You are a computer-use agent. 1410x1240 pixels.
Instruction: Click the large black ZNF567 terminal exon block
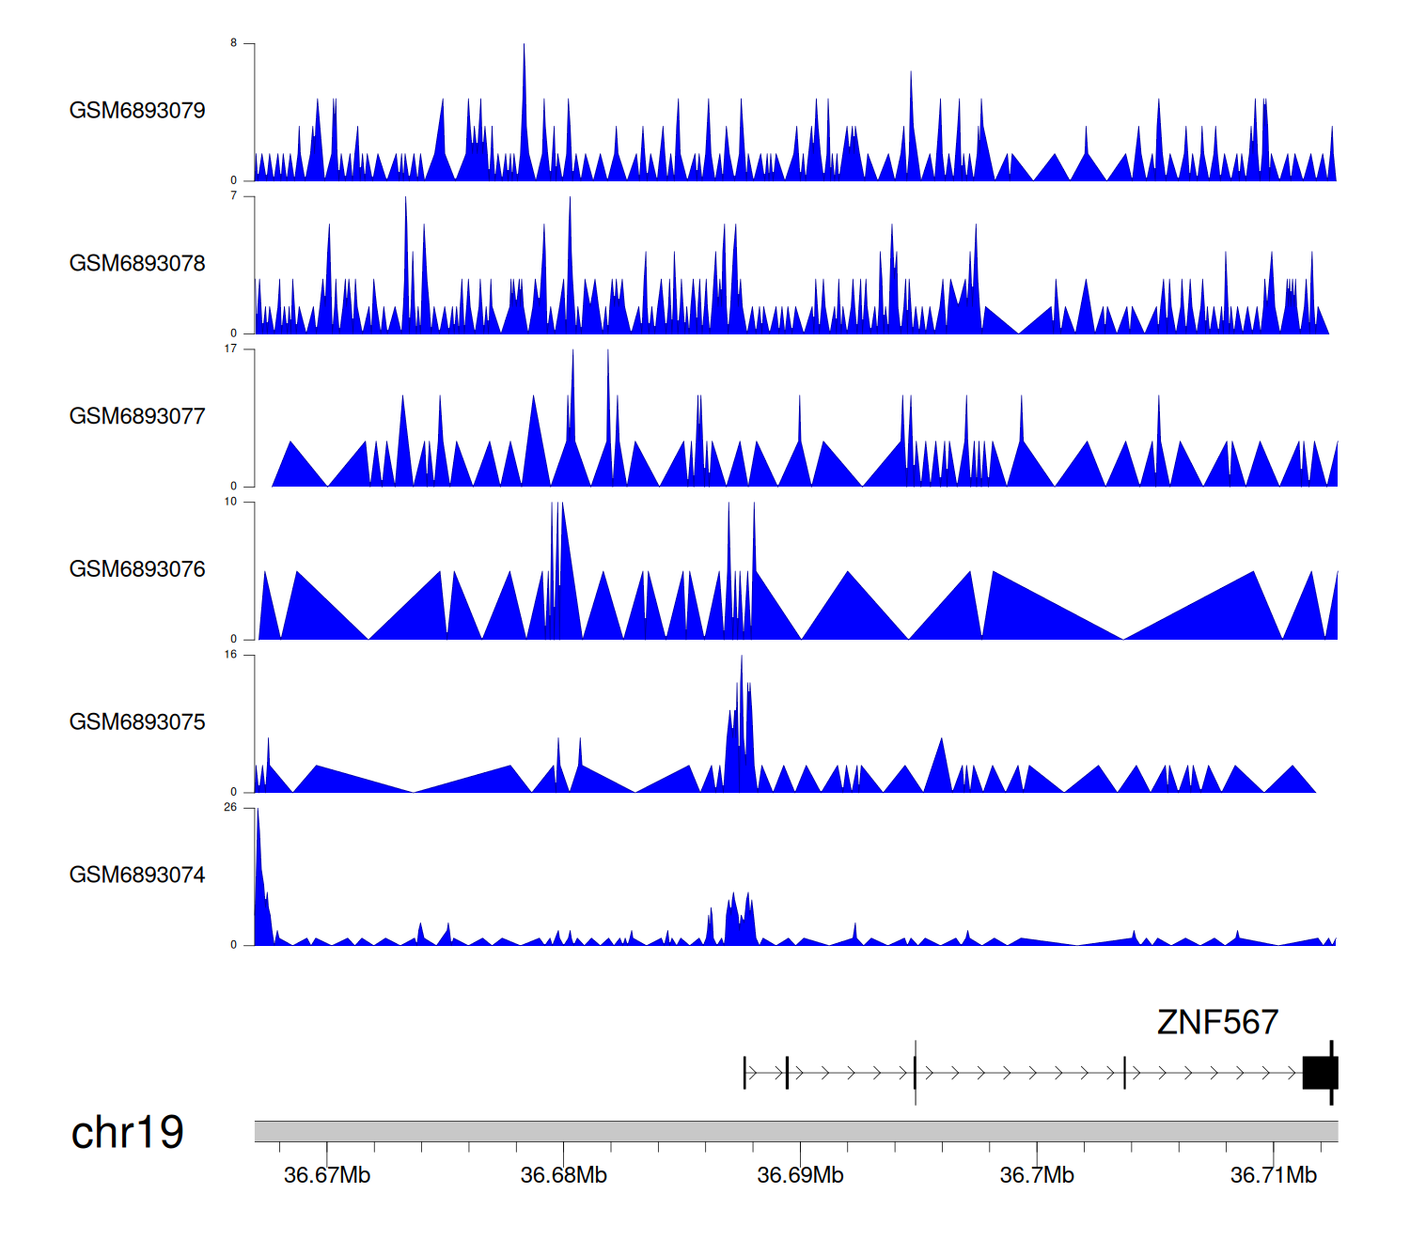(1320, 1073)
